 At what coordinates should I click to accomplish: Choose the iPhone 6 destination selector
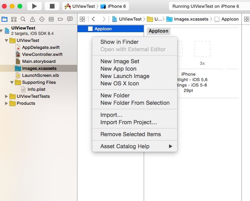pos(113,6)
